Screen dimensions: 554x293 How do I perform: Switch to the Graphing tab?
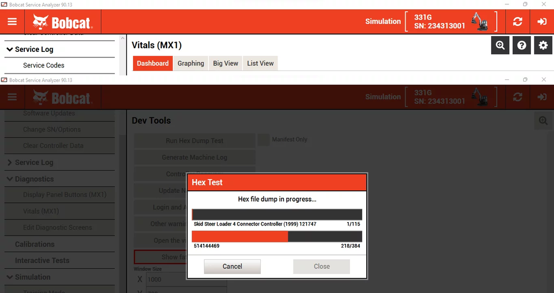click(190, 63)
